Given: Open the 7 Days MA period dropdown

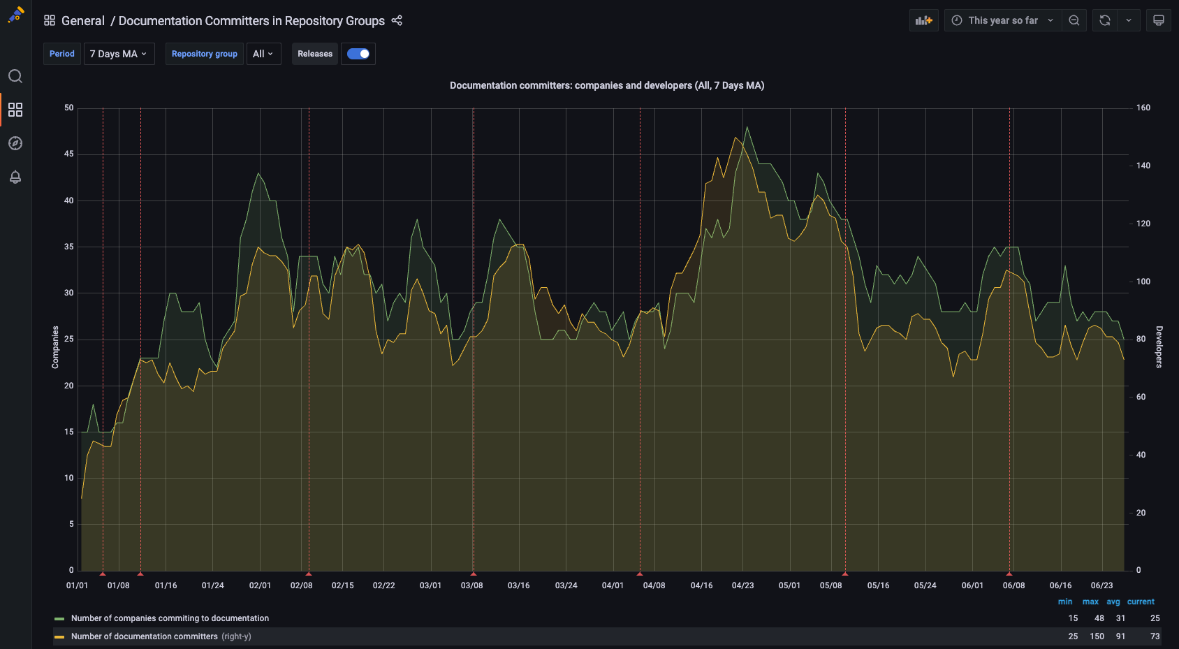Looking at the screenshot, I should [x=119, y=54].
